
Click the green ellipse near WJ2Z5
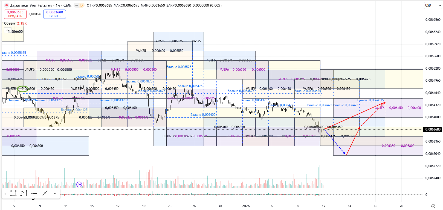[23, 89]
